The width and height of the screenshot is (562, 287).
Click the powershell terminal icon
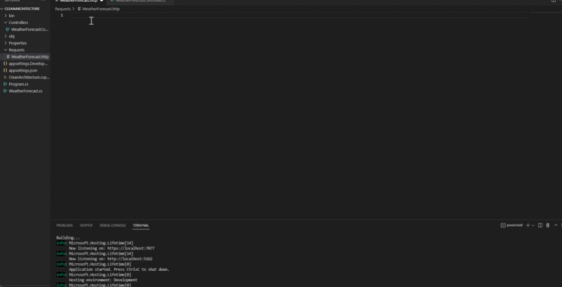click(503, 225)
